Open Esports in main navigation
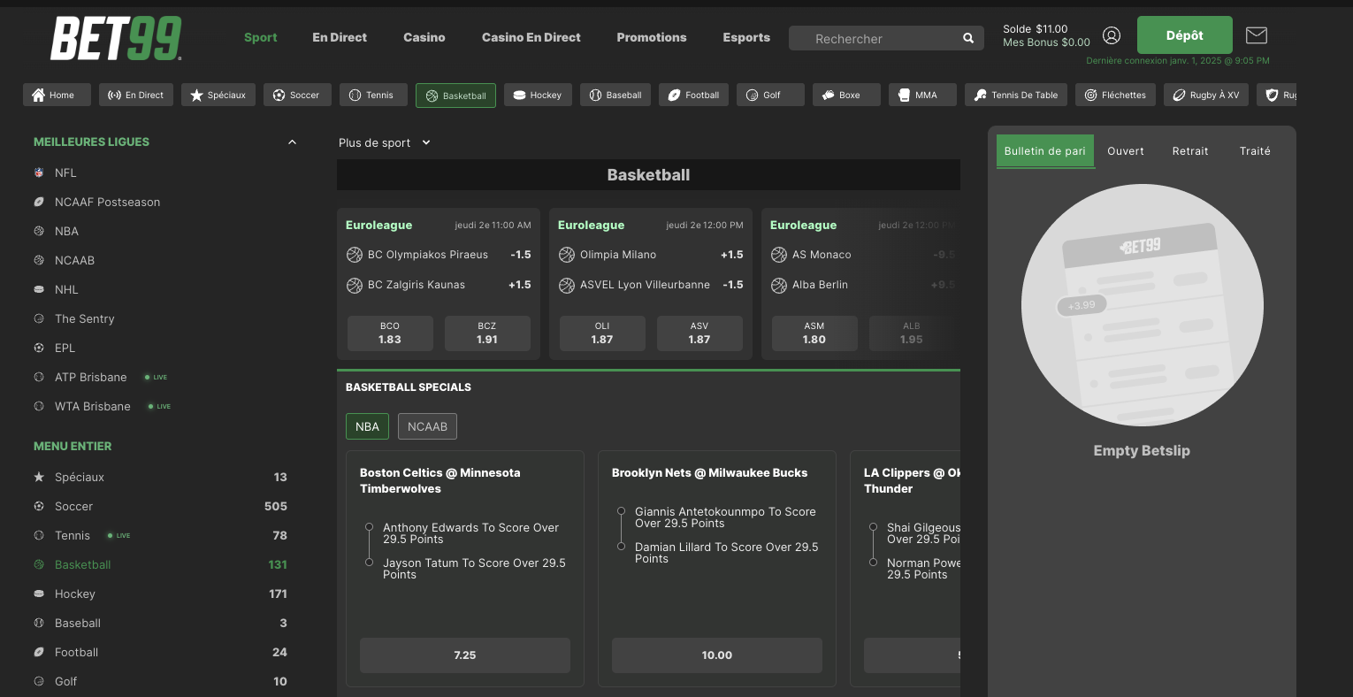This screenshot has width=1353, height=697. coord(746,37)
